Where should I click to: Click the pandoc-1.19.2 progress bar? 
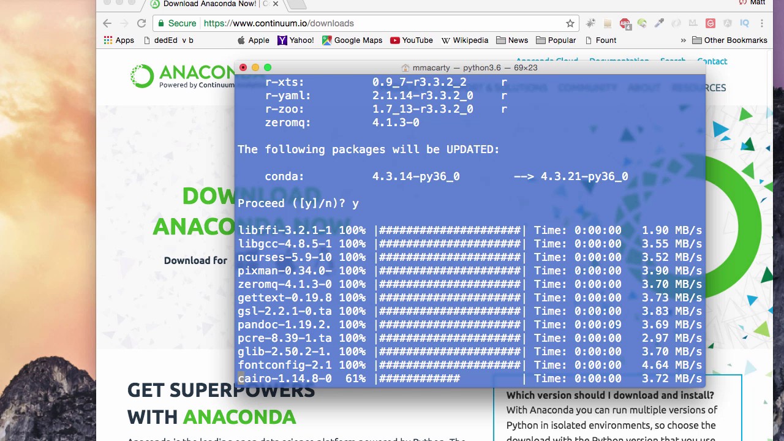coord(450,325)
